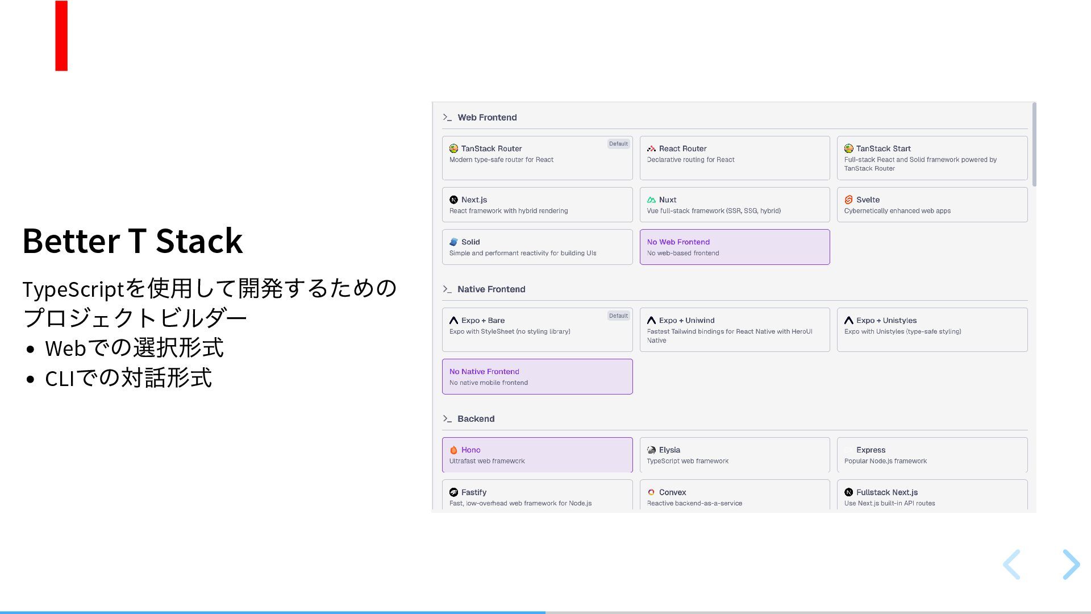
Task: Toggle the No Native Frontend card
Action: [537, 376]
